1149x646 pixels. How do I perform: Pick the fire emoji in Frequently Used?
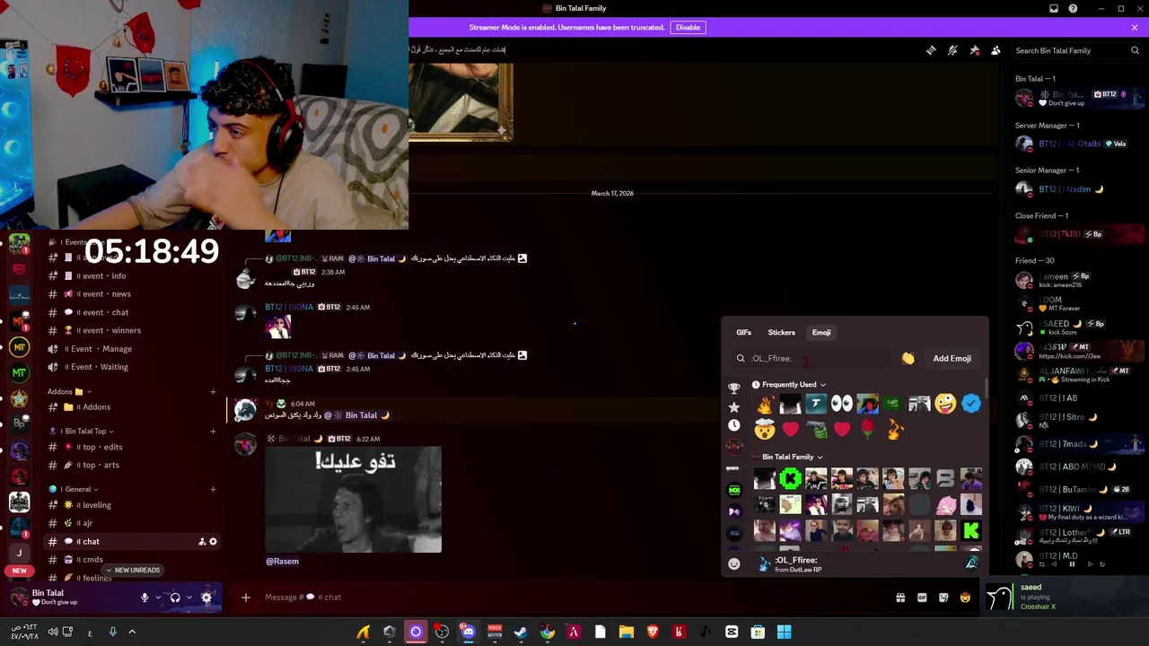coord(764,405)
